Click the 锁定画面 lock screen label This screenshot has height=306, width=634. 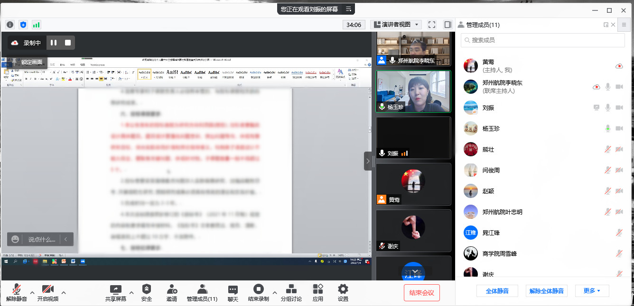click(x=32, y=62)
